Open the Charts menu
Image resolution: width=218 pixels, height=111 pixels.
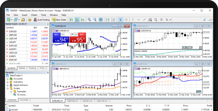coord(33,15)
